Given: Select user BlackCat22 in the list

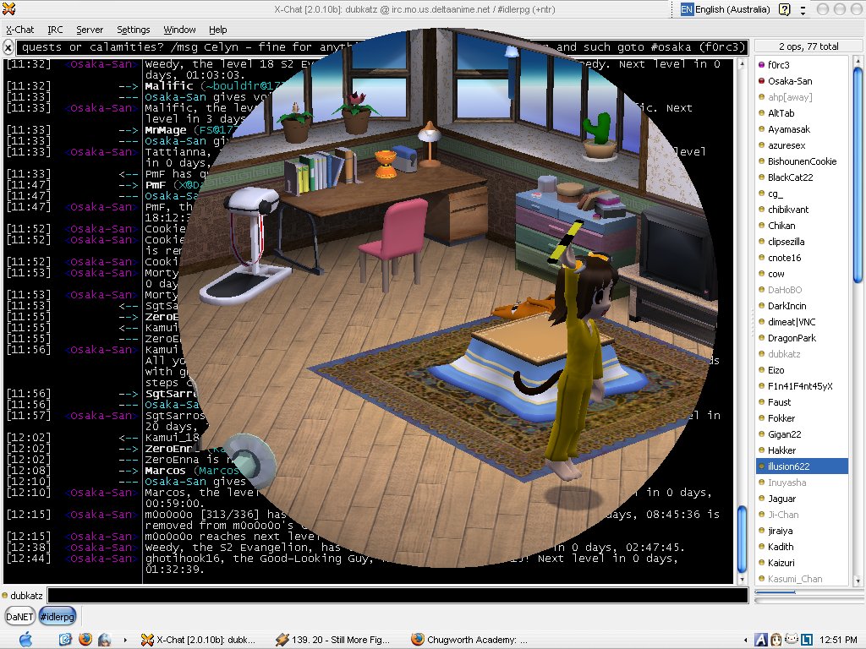Looking at the screenshot, I should pos(802,177).
